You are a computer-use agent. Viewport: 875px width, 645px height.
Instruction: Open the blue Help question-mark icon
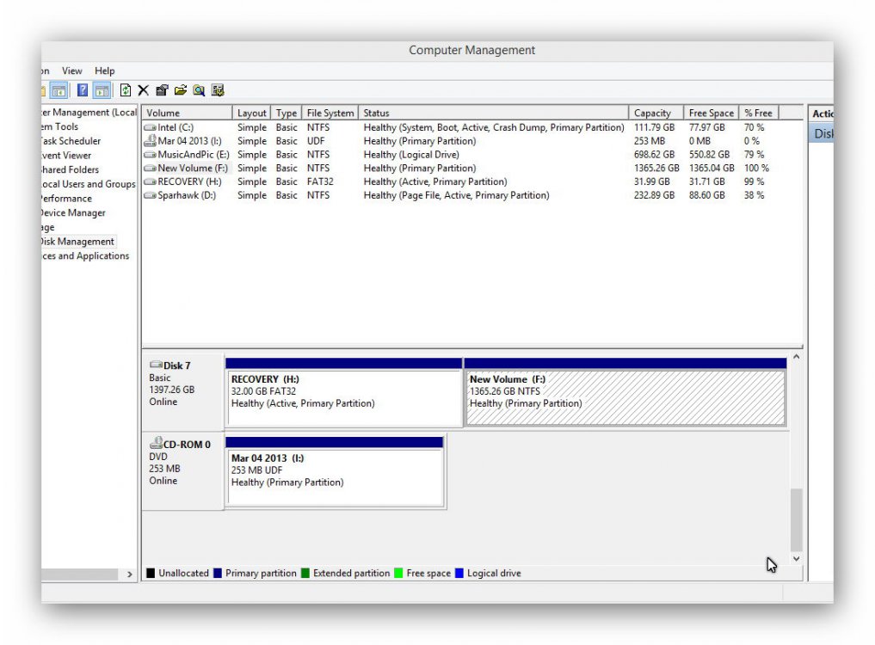pos(82,90)
